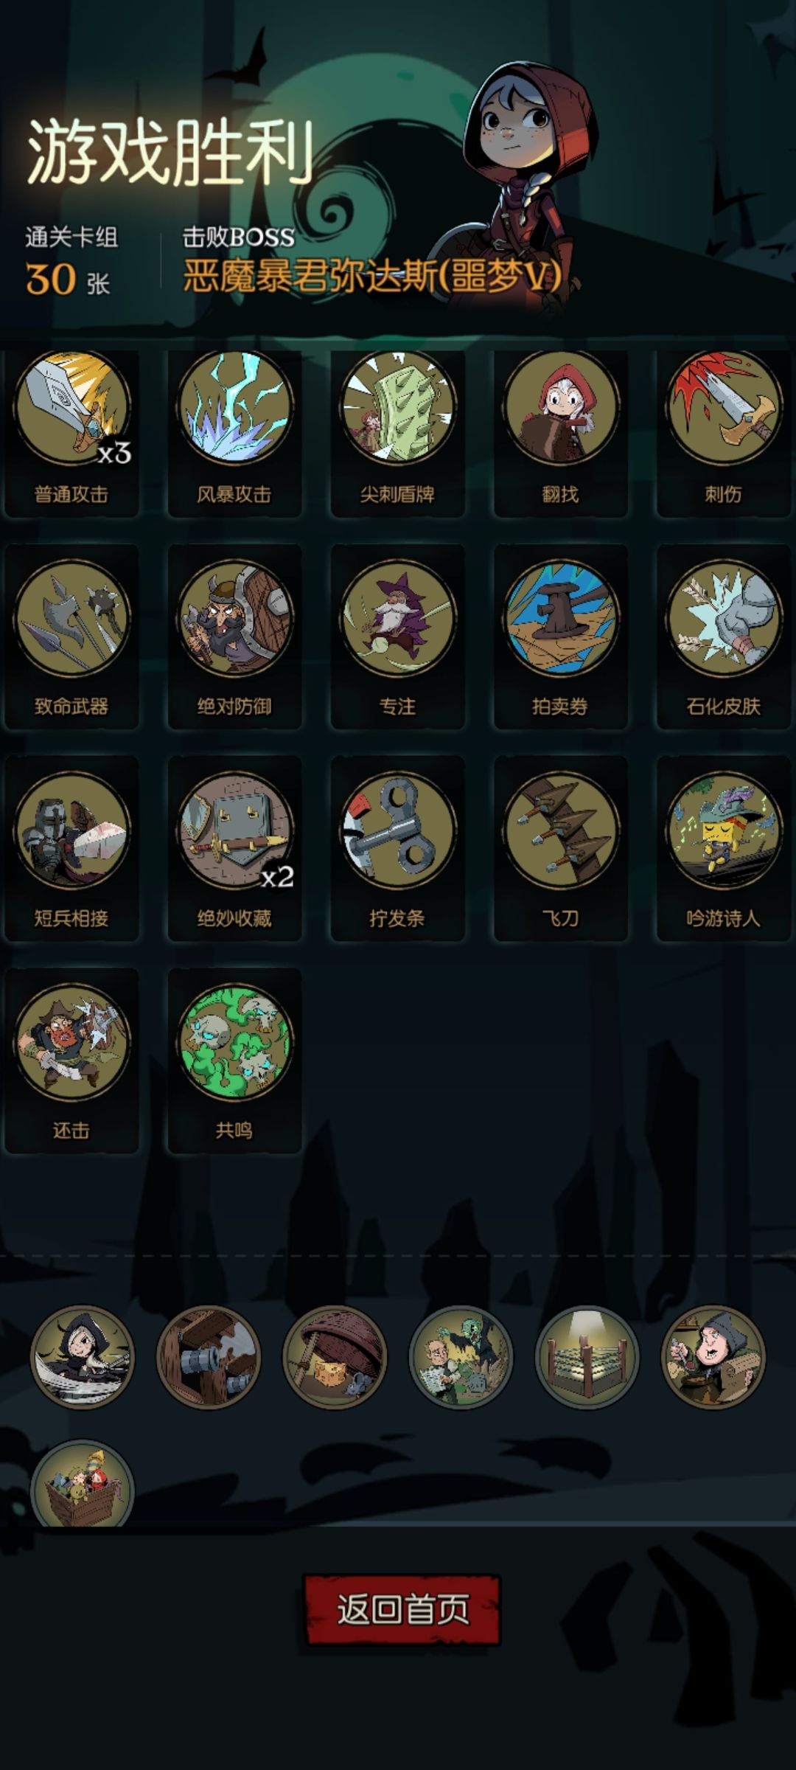Click the 返回首页 red button
796x1770 pixels.
(402, 1608)
